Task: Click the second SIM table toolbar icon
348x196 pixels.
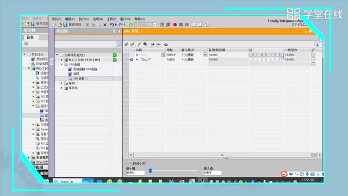Action: [132, 45]
